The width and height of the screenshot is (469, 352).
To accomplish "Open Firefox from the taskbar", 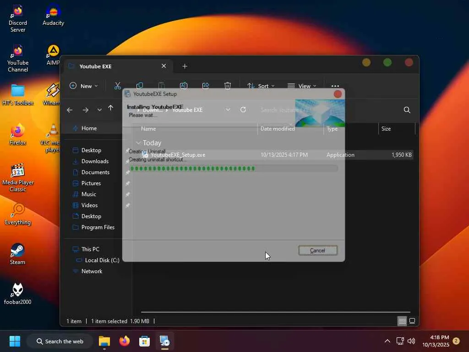I will coord(125,341).
